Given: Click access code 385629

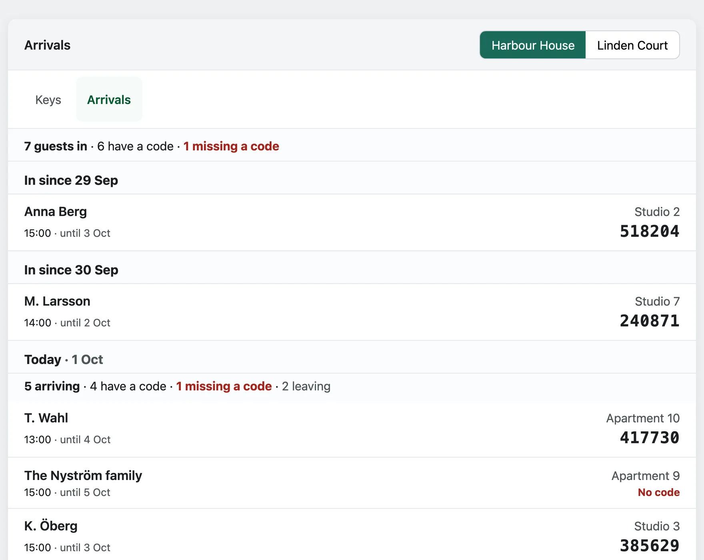Looking at the screenshot, I should pyautogui.click(x=650, y=546).
